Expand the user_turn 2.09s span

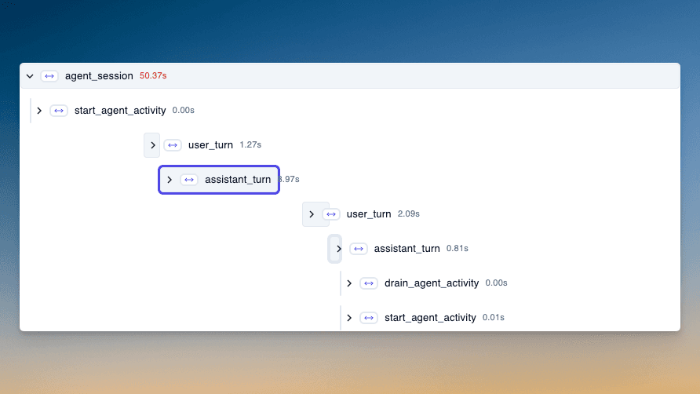pos(312,214)
